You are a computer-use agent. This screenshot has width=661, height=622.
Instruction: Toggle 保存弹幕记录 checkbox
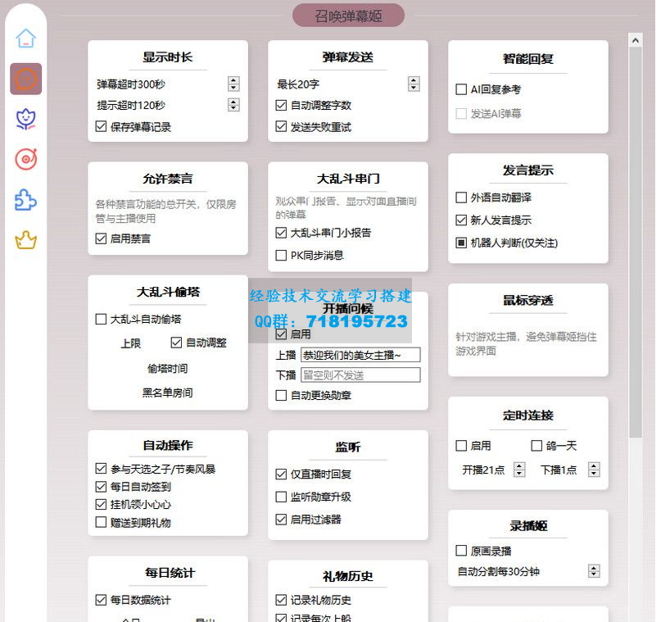(x=102, y=127)
